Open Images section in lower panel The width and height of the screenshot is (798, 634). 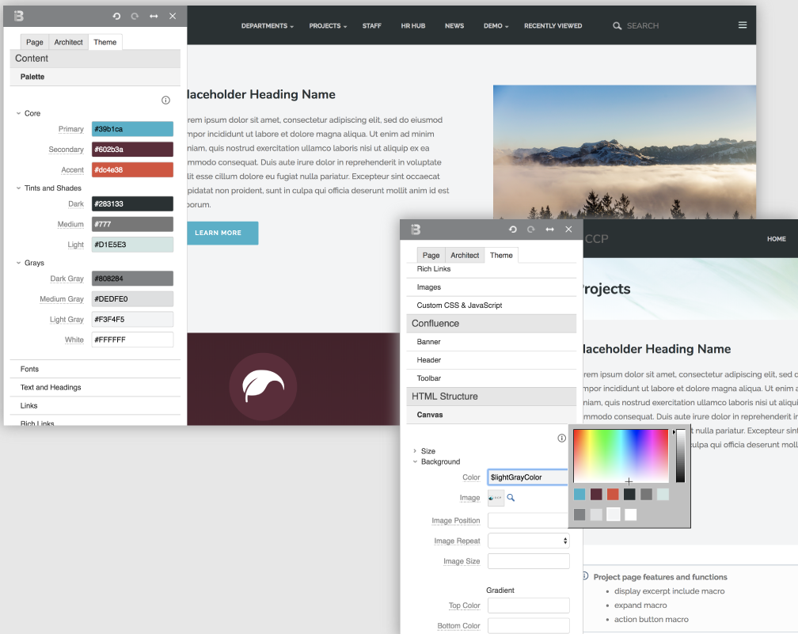(x=492, y=287)
